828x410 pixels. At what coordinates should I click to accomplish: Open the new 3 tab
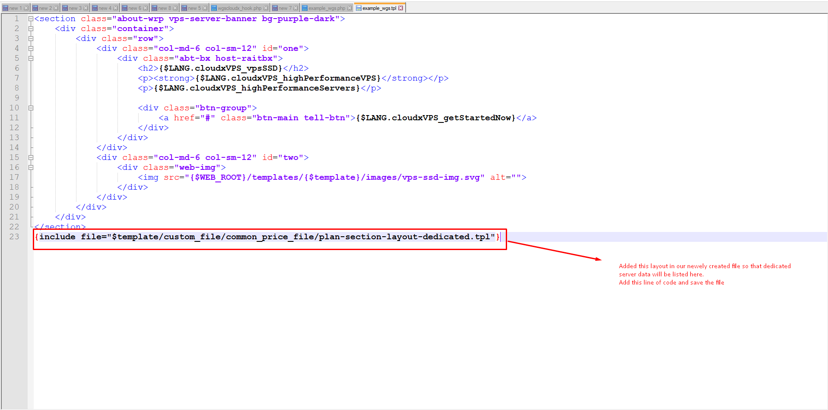(x=75, y=8)
